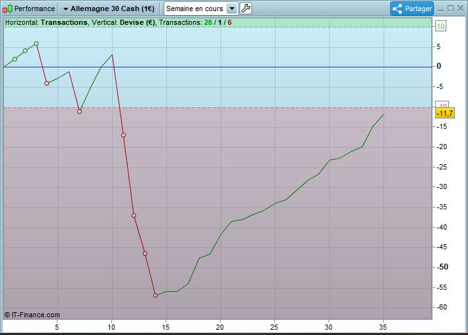Click the Vertical: Devise (€) label
Image resolution: width=468 pixels, height=335 pixels.
coord(124,22)
